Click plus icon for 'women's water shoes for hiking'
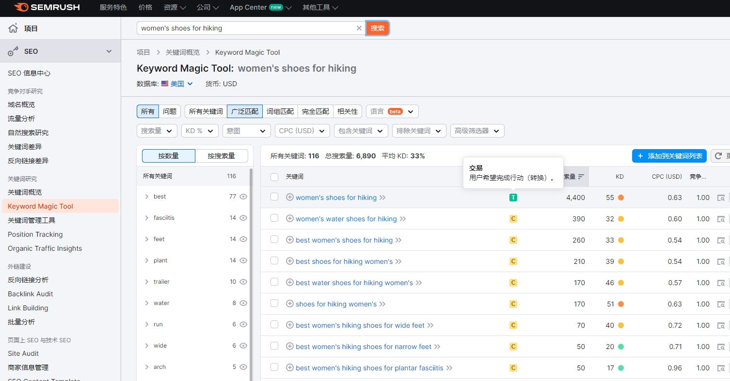 [x=290, y=219]
